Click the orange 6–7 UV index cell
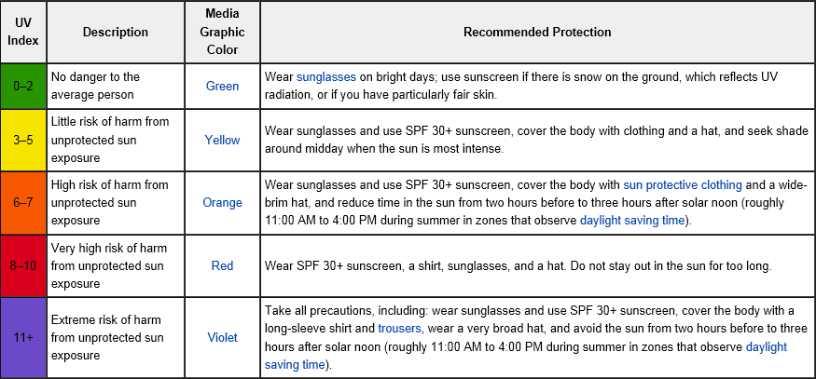Screen dimensions: 816x379 [23, 202]
